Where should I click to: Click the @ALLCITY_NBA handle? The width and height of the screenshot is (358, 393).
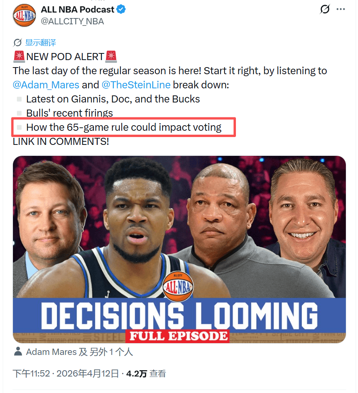72,21
